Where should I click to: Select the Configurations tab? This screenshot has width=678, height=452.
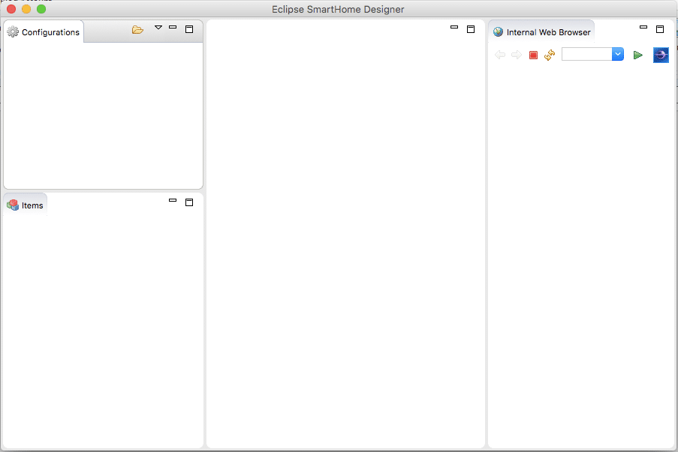(44, 32)
